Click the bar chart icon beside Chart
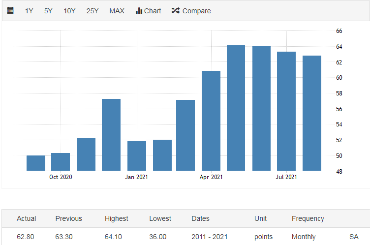This screenshot has height=245, width=370. coord(139,11)
